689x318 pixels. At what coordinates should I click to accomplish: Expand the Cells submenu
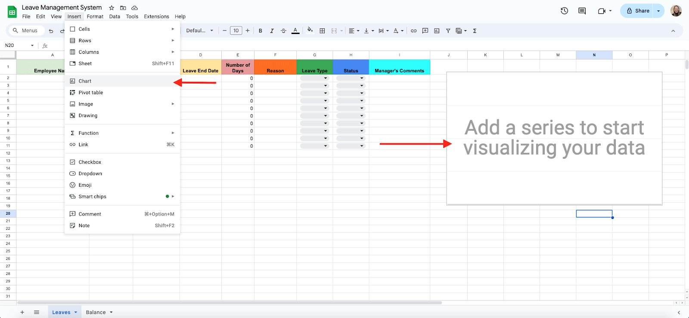(122, 29)
